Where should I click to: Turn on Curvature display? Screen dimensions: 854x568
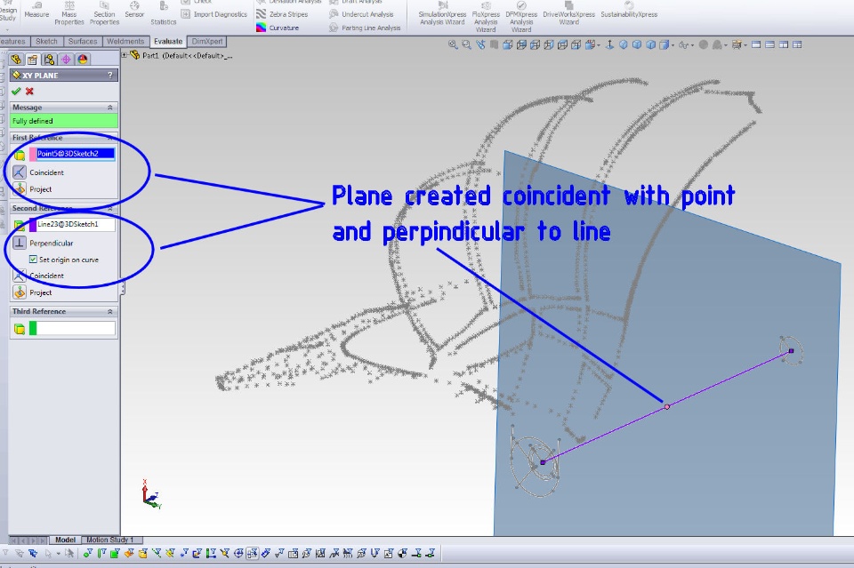[x=278, y=28]
